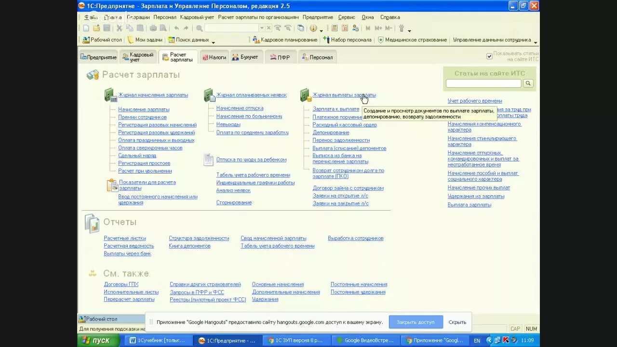617x347 pixels.
Task: Click the Open file folder toolbar icon
Action: coord(96,28)
